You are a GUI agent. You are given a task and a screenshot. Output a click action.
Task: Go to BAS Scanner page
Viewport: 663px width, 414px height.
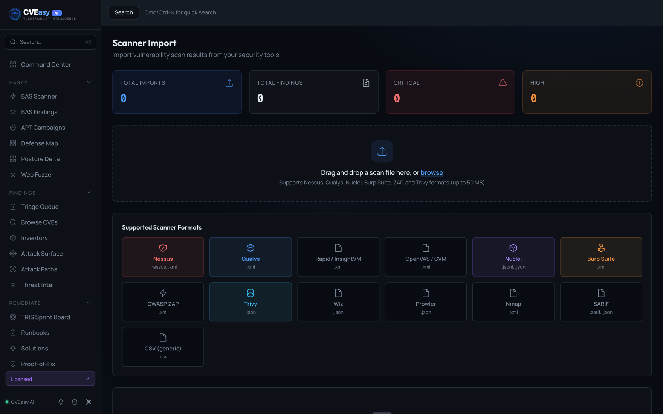(x=50, y=96)
